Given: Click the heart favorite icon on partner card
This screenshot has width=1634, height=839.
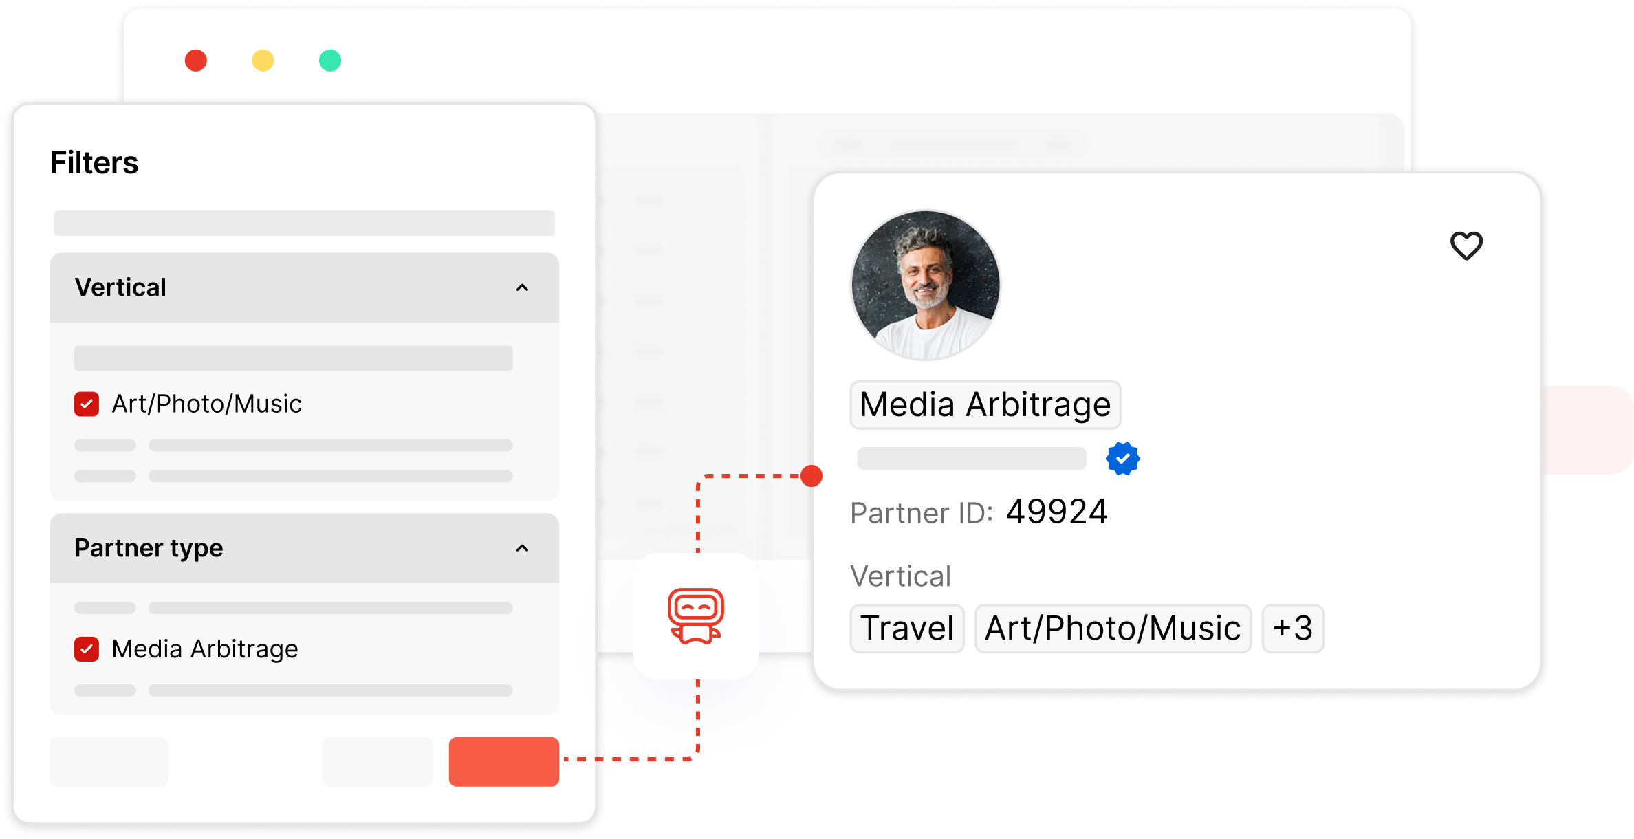Looking at the screenshot, I should tap(1466, 246).
